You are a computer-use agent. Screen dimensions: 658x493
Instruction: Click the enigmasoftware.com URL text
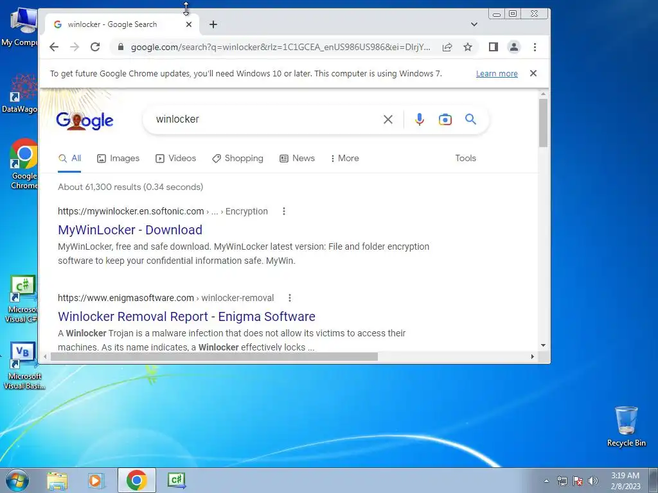click(126, 298)
